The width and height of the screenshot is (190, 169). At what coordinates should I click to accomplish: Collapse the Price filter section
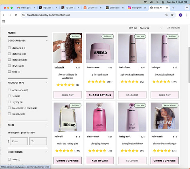click(x=46, y=125)
